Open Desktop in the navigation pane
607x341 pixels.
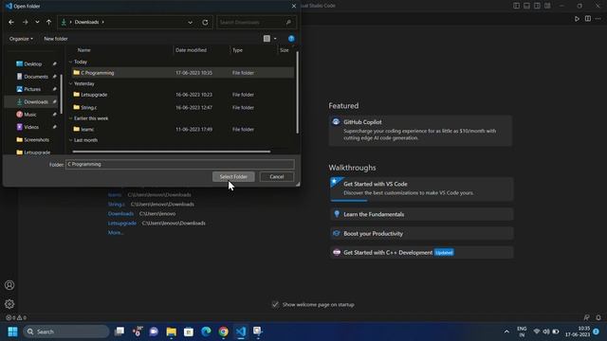(33, 64)
